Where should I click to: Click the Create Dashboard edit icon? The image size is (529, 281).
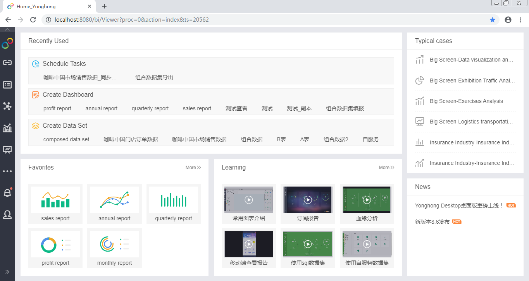click(x=36, y=95)
